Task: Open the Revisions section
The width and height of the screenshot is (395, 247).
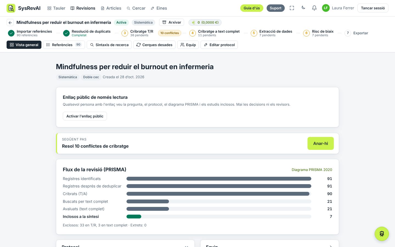Action: (83, 8)
